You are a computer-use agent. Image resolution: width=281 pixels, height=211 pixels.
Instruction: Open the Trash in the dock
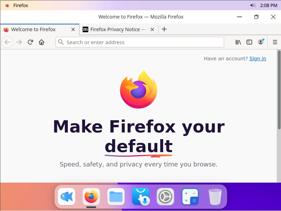point(215,197)
